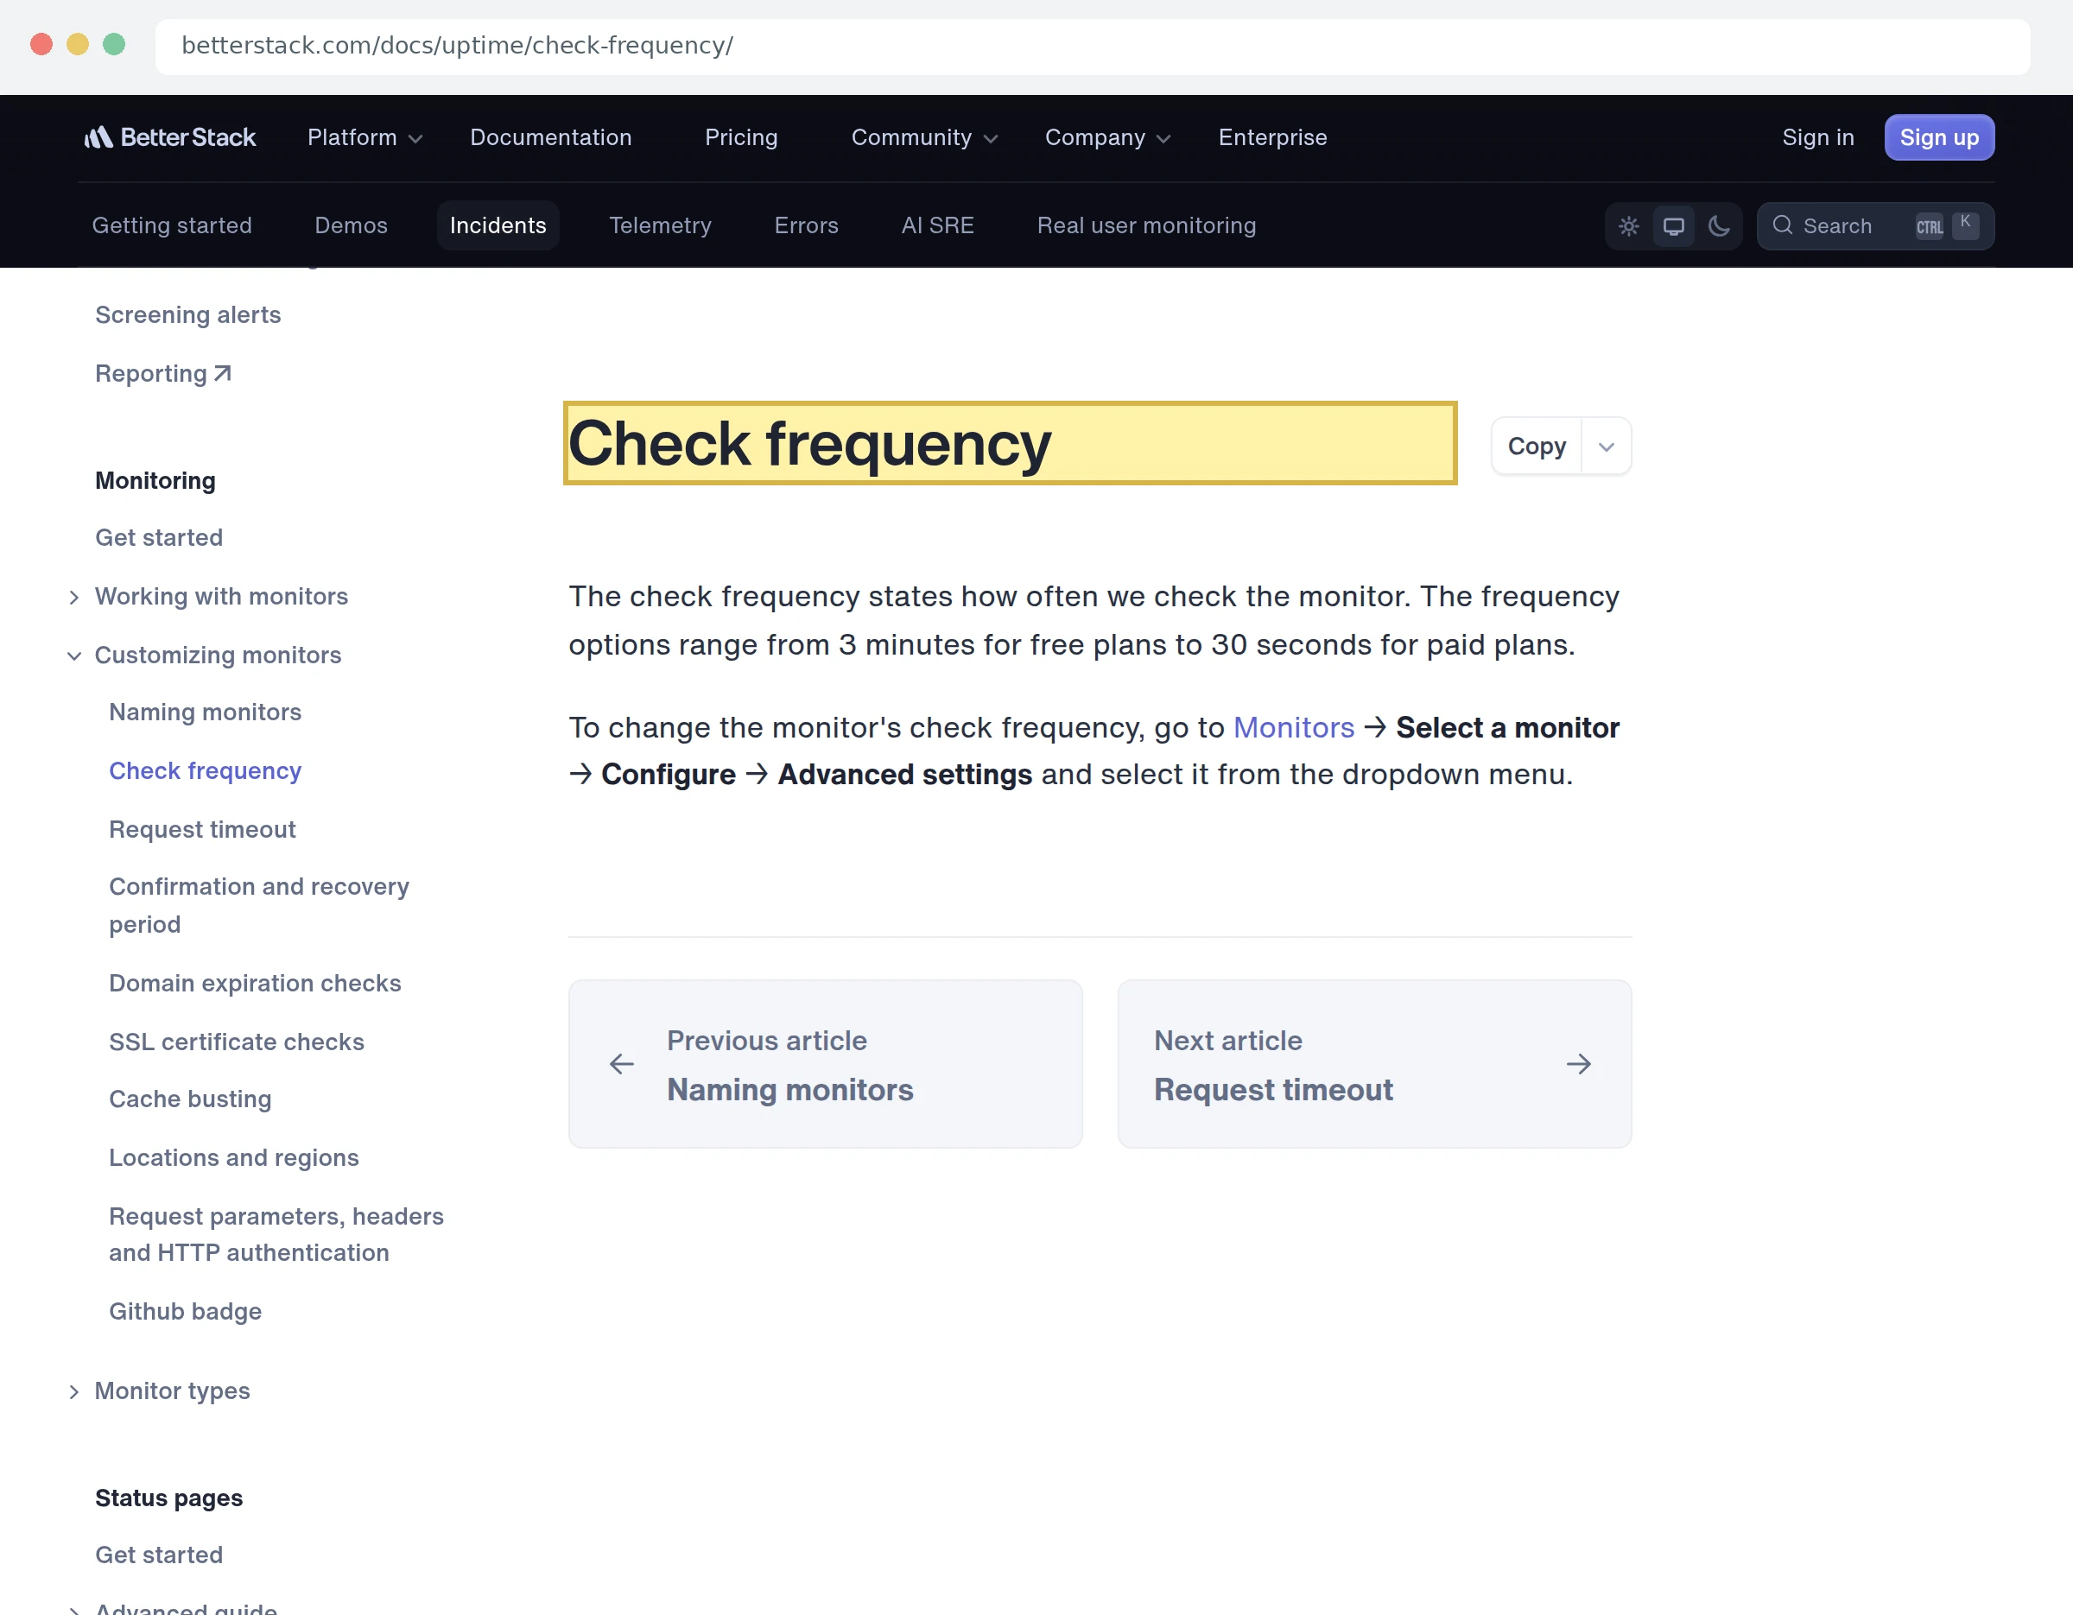Open the Community dropdown menu
2073x1615 pixels.
(923, 137)
